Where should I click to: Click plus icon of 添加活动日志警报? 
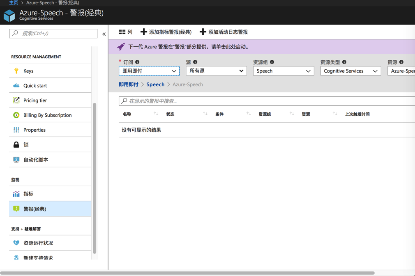[x=203, y=32]
